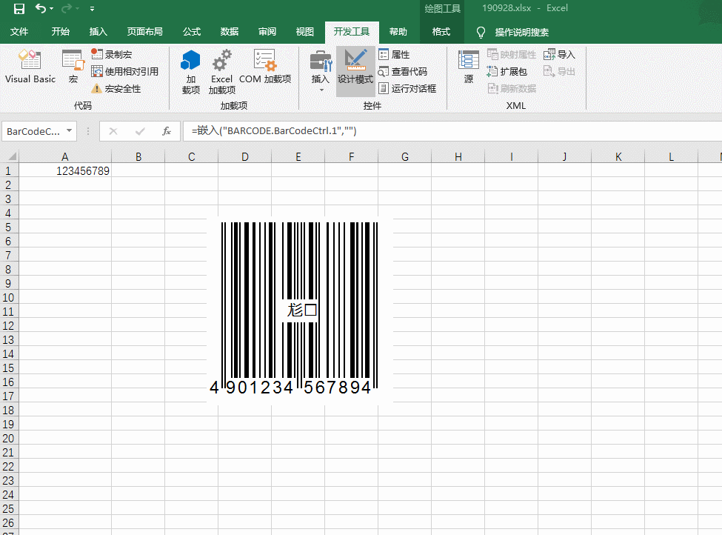Expand the Name Box dropdown

coord(69,131)
